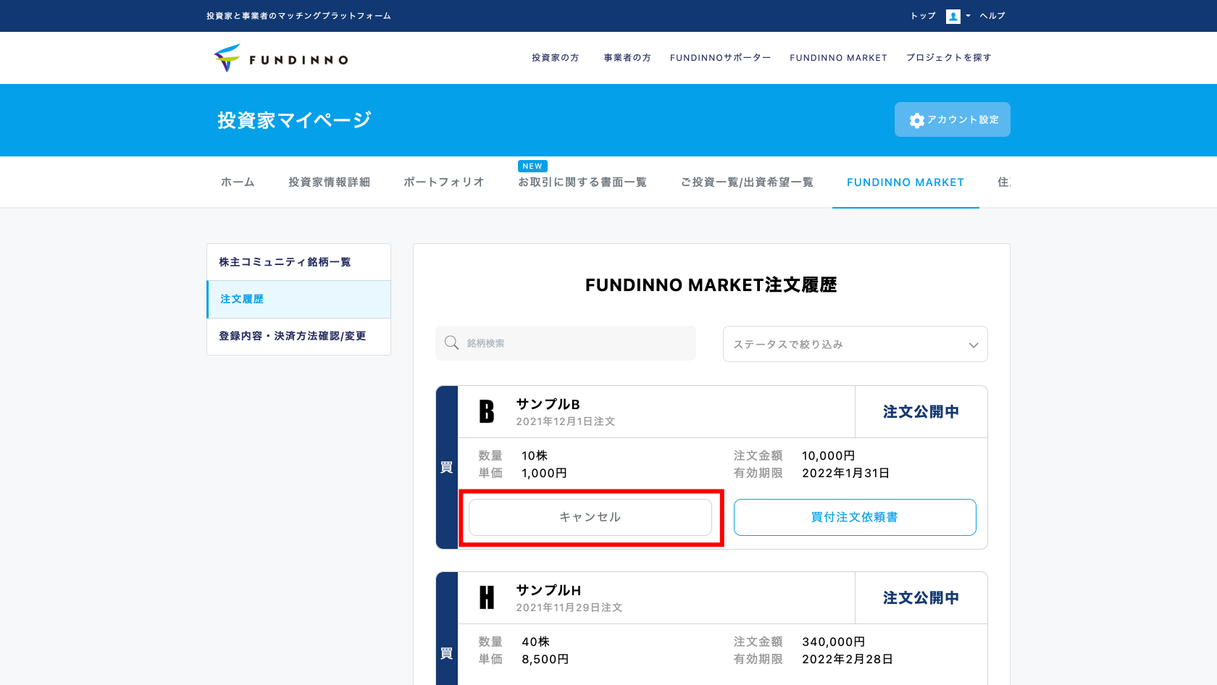This screenshot has width=1217, height=685.
Task: Click the サンプルB company logo
Action: point(487,411)
